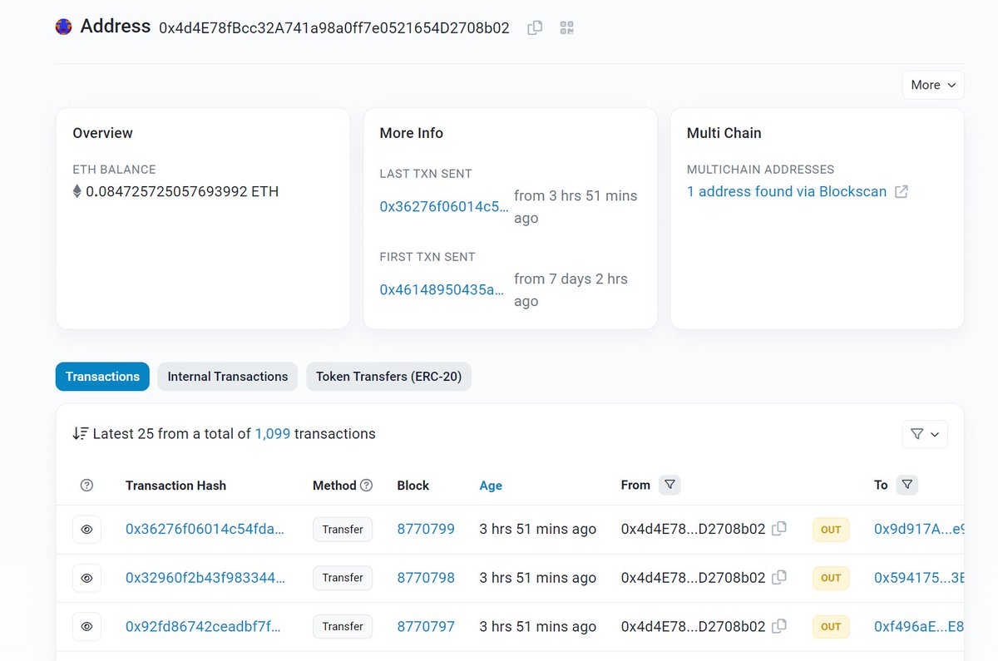This screenshot has height=661, width=998.
Task: Click the OUT badge in block 8770797 row
Action: tap(831, 626)
